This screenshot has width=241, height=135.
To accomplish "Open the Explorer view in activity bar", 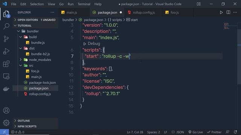I will pyautogui.click(x=6, y=14).
